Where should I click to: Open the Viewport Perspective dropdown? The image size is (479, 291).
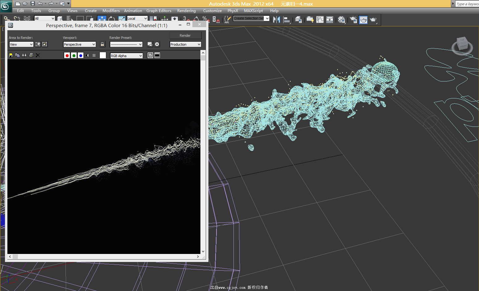[x=79, y=44]
